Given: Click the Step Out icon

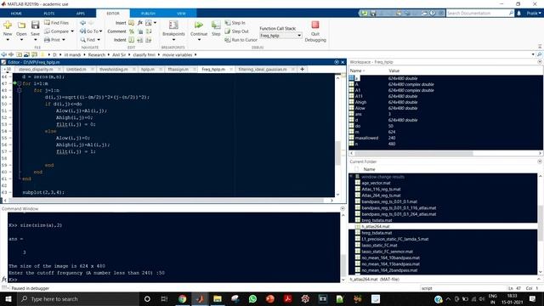Looking at the screenshot, I should tap(228, 31).
